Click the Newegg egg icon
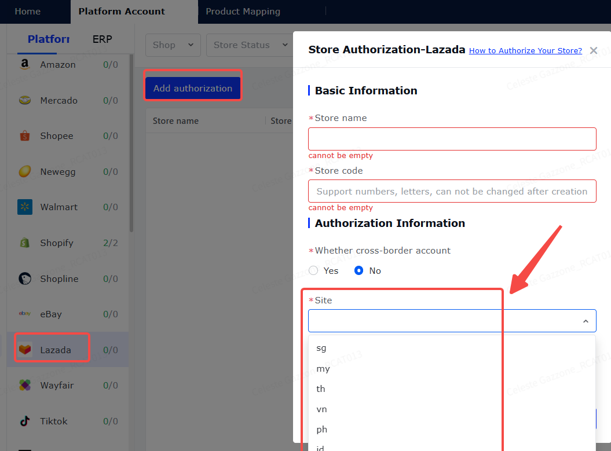This screenshot has width=611, height=451. [25, 171]
